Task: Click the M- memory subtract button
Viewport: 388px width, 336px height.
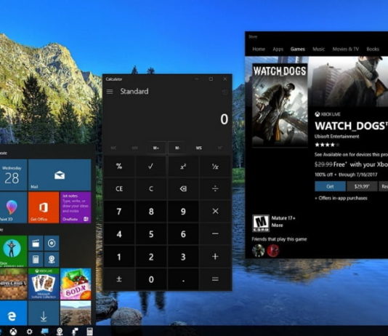Action: pos(177,148)
